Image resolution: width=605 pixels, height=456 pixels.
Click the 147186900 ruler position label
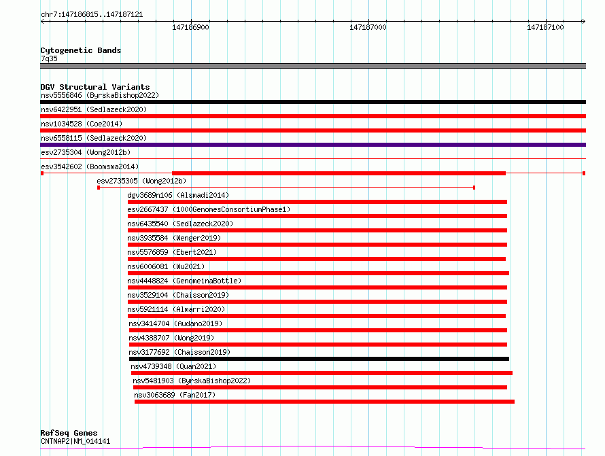coord(190,28)
